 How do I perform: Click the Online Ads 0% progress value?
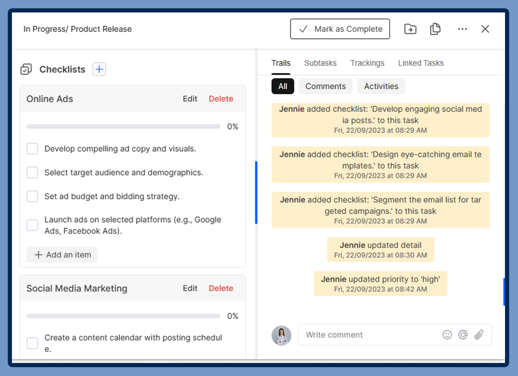click(233, 126)
